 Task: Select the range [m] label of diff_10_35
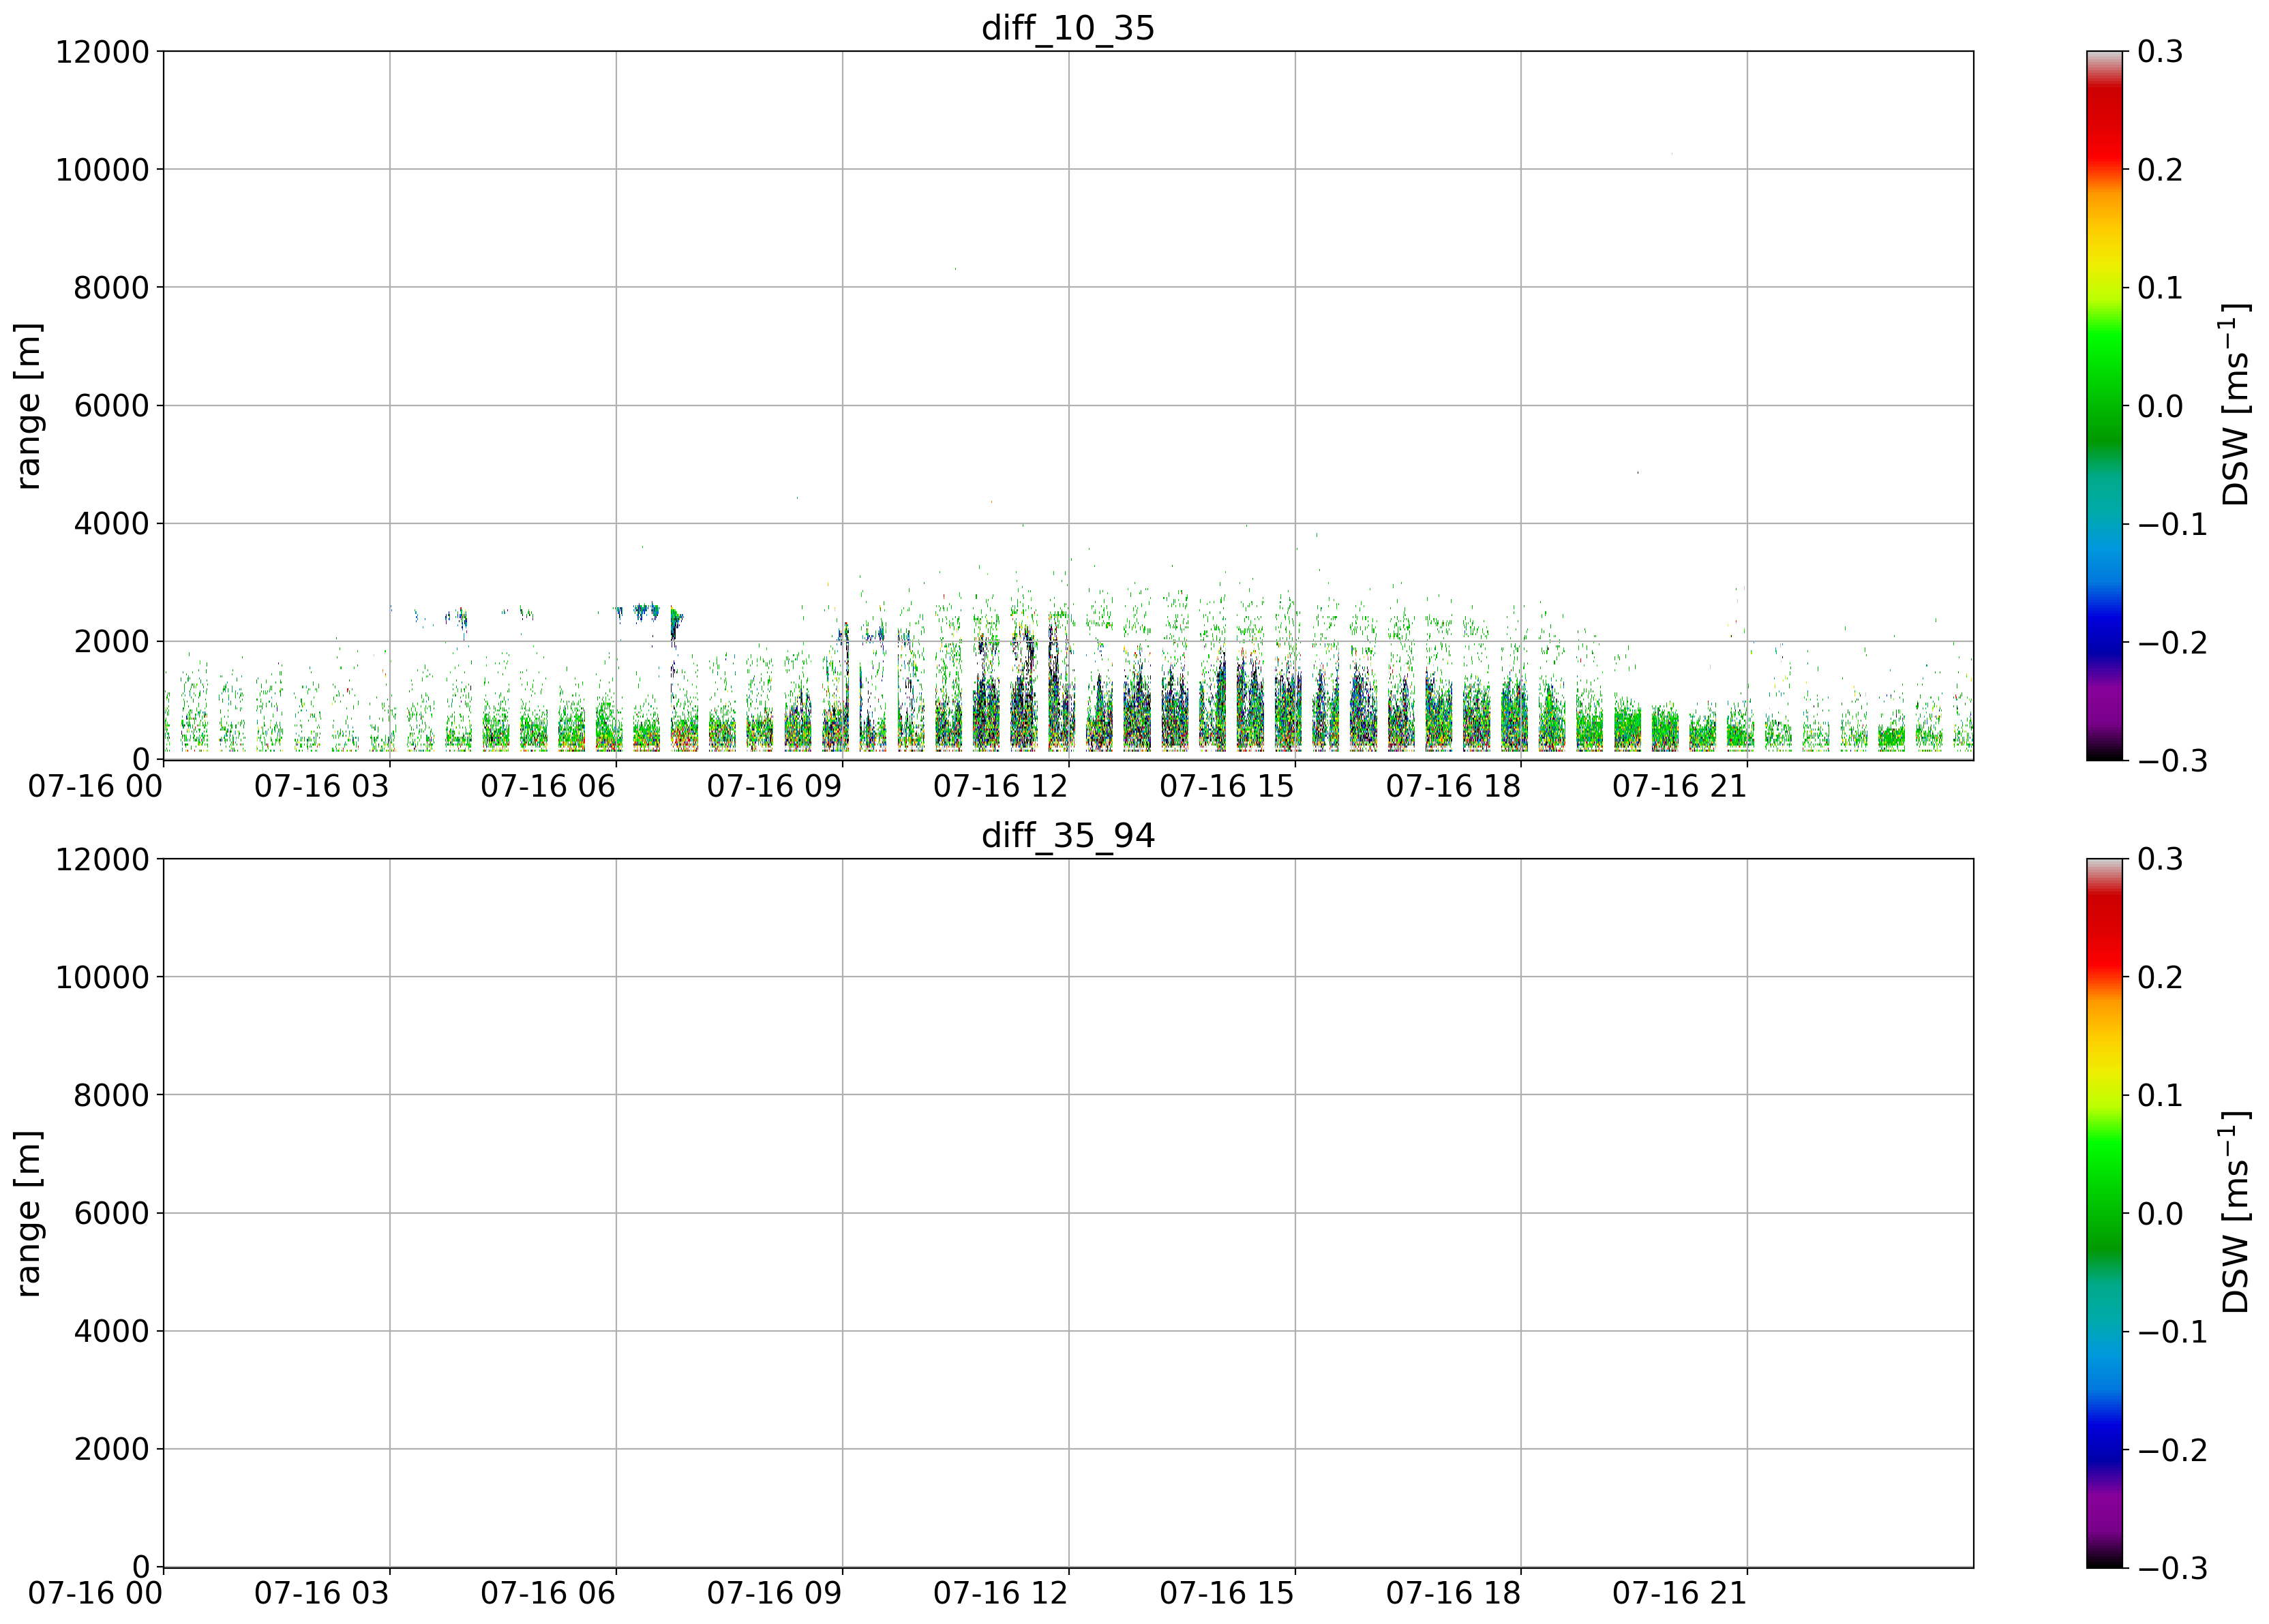pos(29,406)
